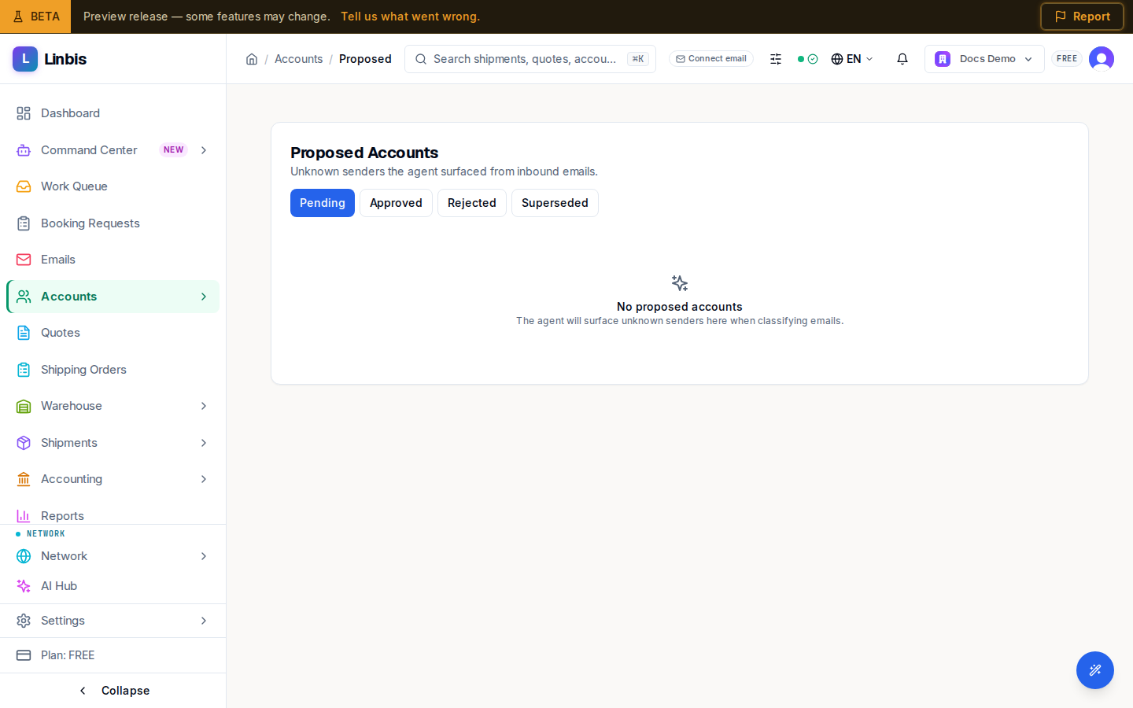Expand the Accounting submenu chevron
This screenshot has width=1133, height=708.
204,479
